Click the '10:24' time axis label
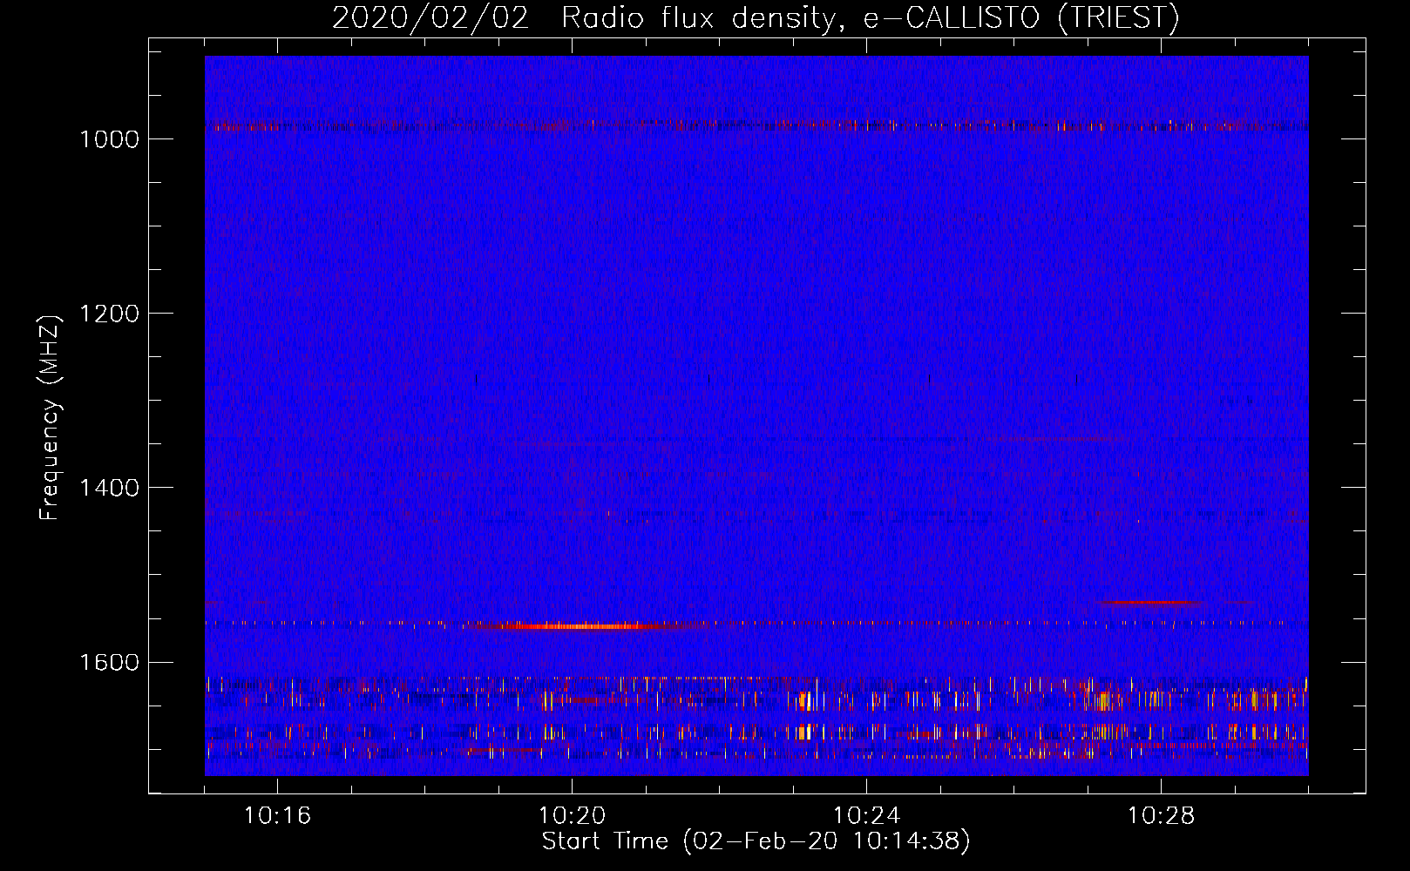This screenshot has width=1410, height=871. pos(866,816)
